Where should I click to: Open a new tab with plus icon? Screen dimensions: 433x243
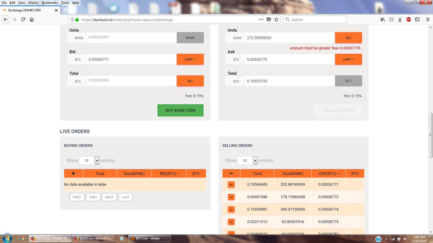click(65, 10)
